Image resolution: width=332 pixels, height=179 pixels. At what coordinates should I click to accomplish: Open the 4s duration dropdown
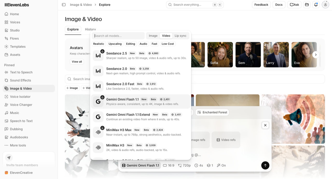click(x=199, y=166)
